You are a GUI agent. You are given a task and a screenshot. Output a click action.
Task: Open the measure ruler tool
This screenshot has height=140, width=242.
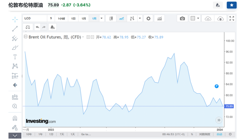15,97
